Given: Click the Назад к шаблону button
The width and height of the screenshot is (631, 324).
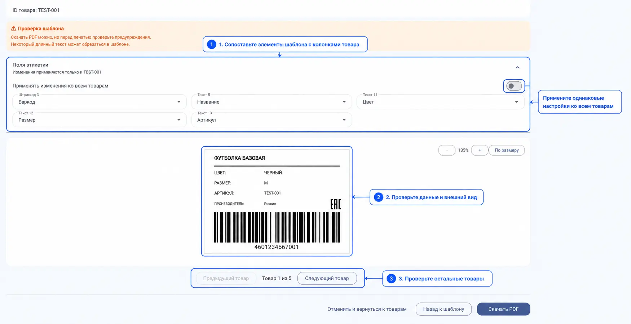Looking at the screenshot, I should point(444,309).
